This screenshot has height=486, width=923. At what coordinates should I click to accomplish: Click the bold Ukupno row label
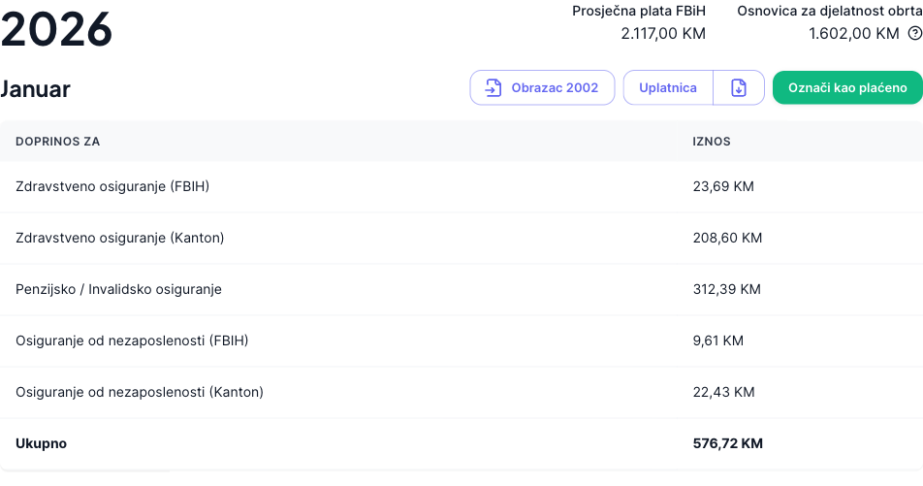[x=41, y=443]
